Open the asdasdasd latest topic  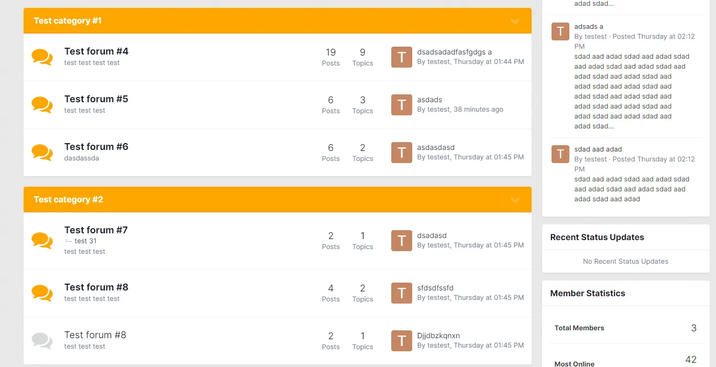coord(436,147)
